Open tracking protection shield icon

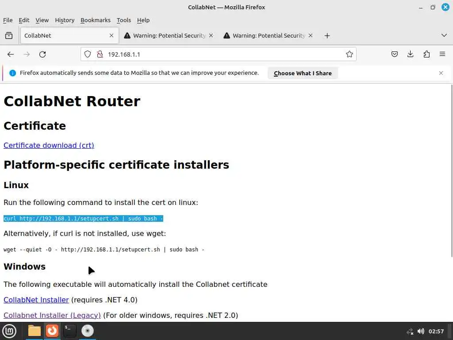(x=88, y=54)
